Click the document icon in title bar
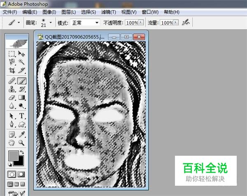Viewport: 247px width, 196px height. 40,37
